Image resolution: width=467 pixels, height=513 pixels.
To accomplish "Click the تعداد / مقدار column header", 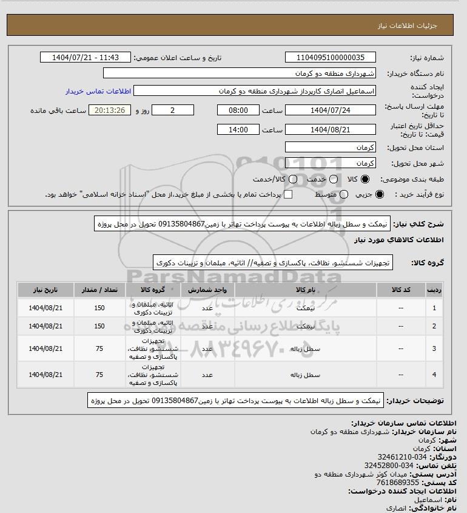I will (x=99, y=290).
